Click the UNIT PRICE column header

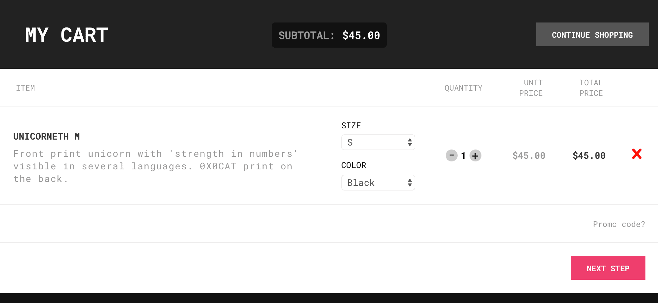pyautogui.click(x=531, y=88)
